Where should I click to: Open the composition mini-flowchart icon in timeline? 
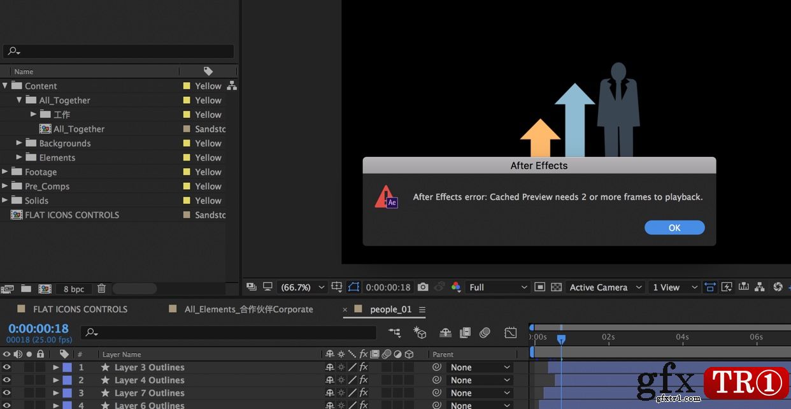[x=395, y=333]
